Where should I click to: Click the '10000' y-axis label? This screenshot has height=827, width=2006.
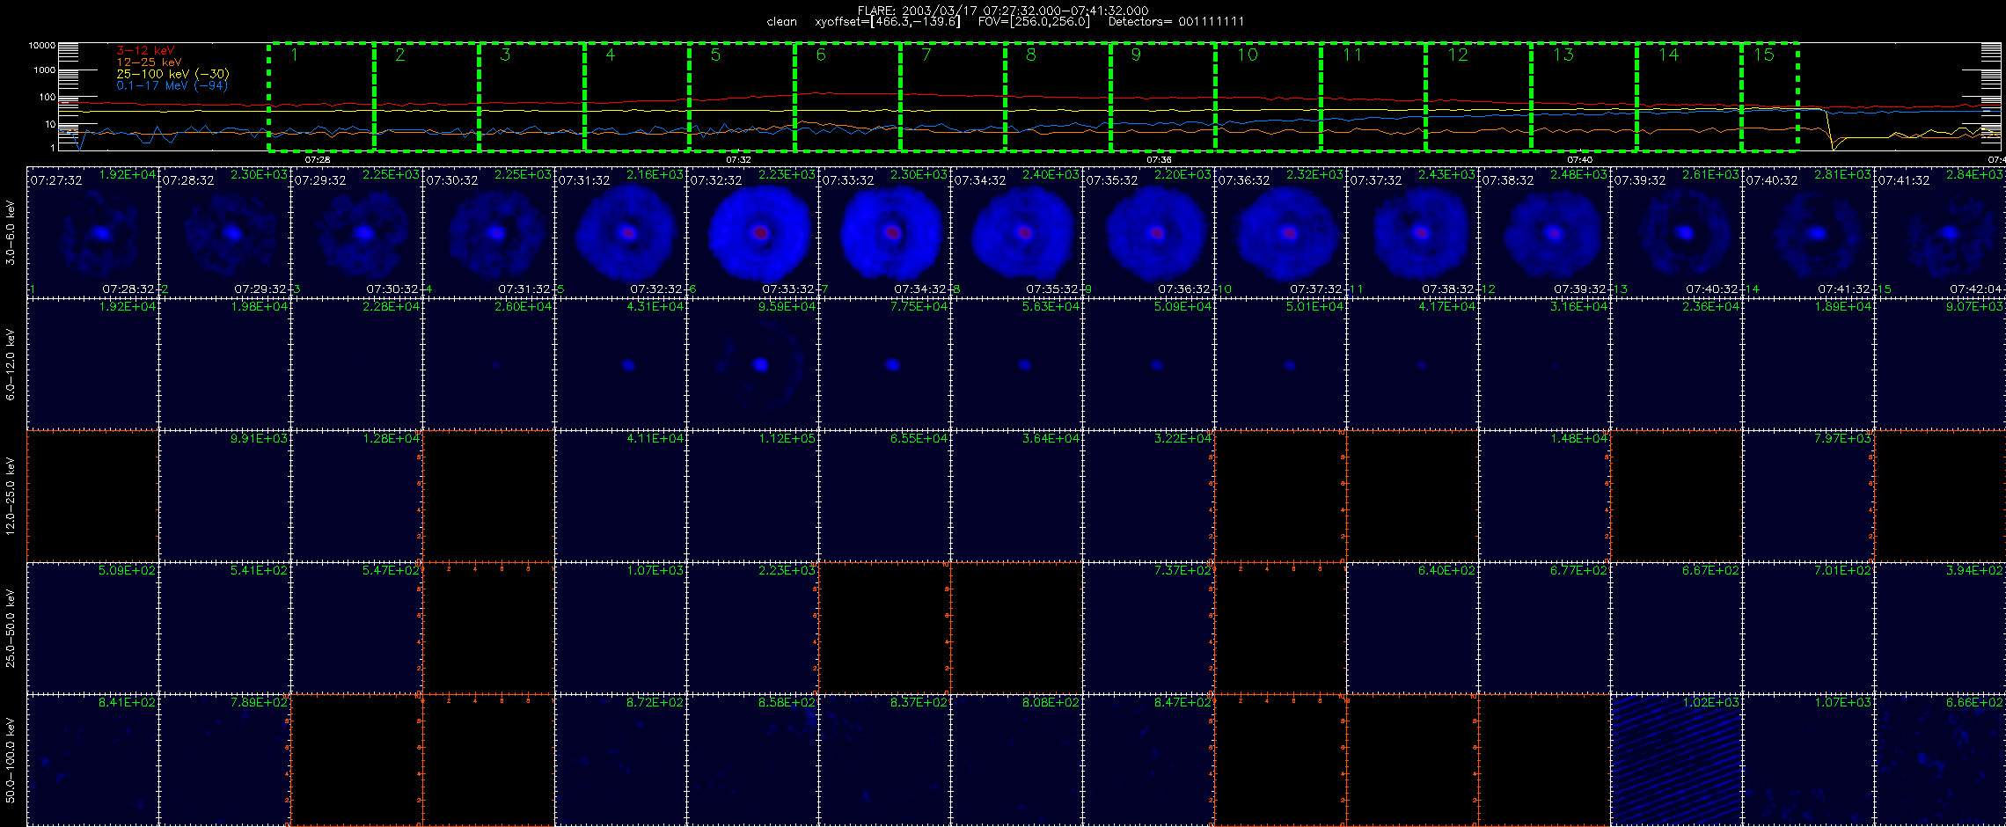(42, 45)
